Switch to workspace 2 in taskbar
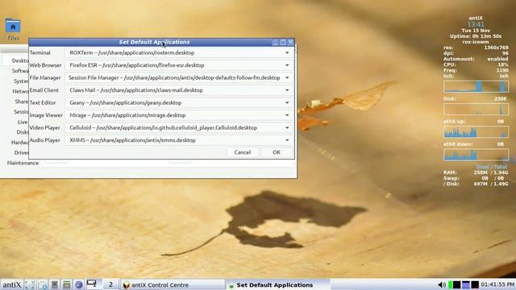Screen dimensions: 516x290 click(110, 284)
